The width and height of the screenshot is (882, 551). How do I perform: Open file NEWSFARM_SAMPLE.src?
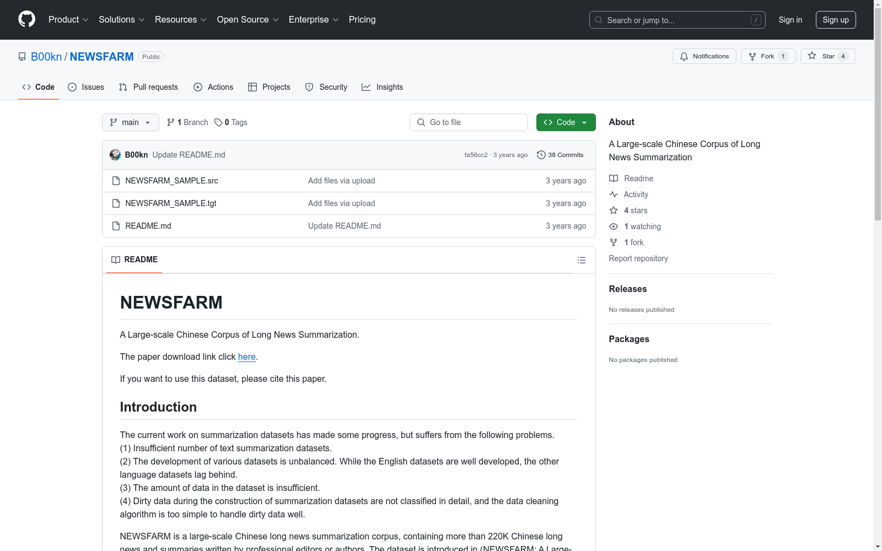(x=171, y=181)
